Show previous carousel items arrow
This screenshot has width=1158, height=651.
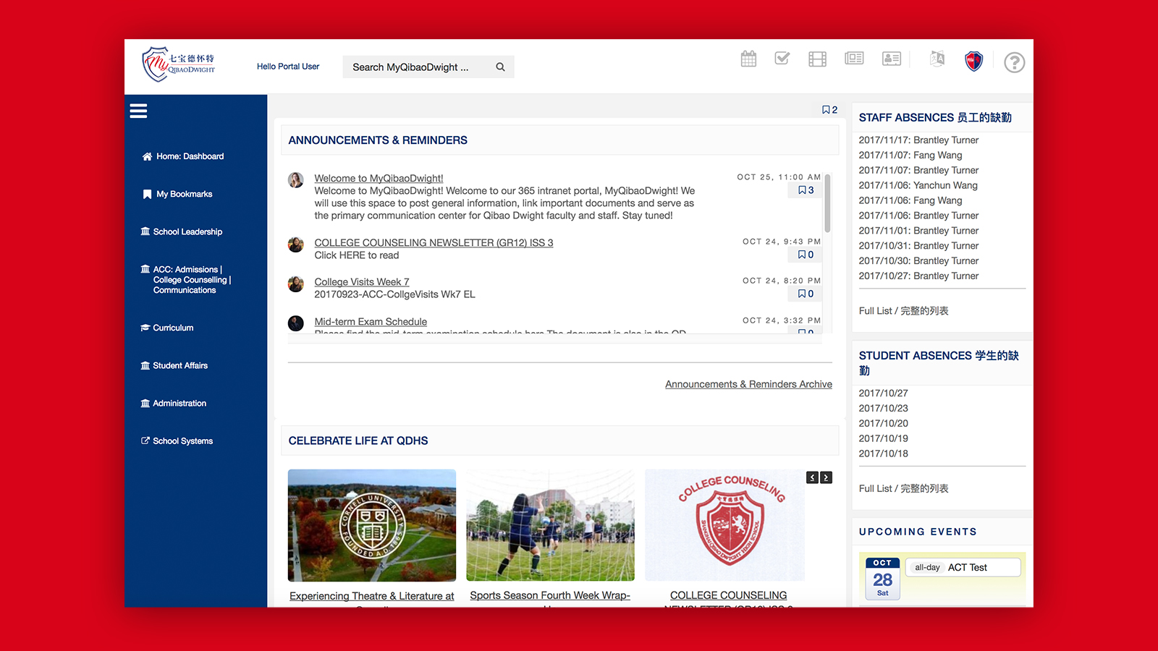[813, 477]
